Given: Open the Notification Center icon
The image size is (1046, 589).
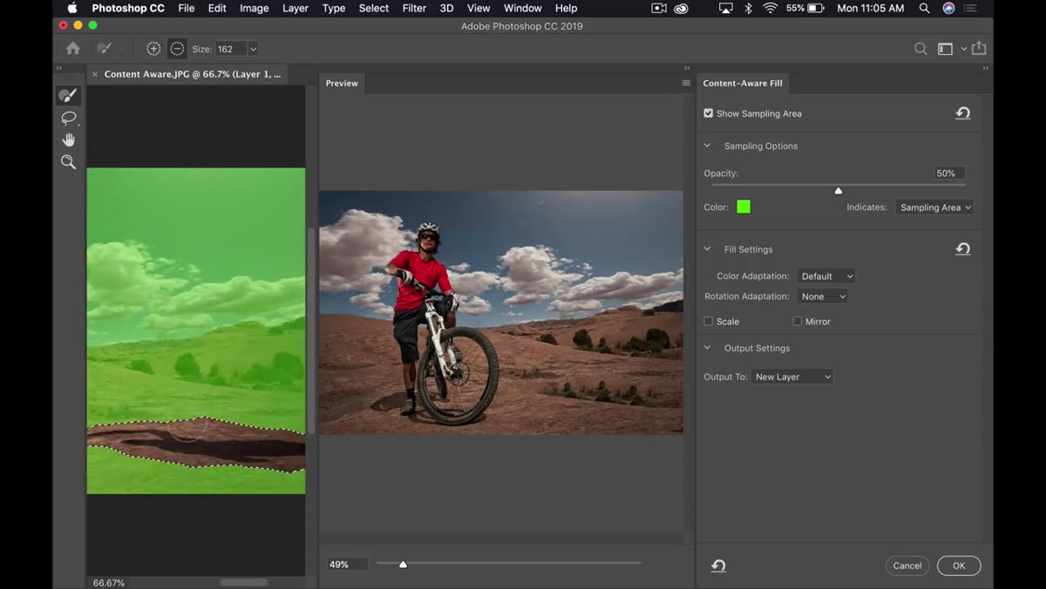Looking at the screenshot, I should 971,8.
